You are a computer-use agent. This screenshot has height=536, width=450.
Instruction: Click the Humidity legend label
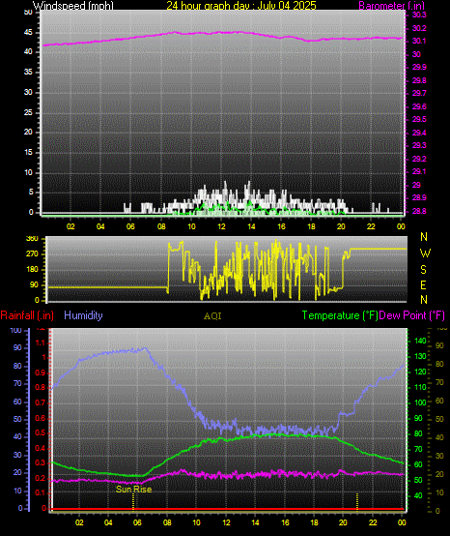pyautogui.click(x=83, y=315)
